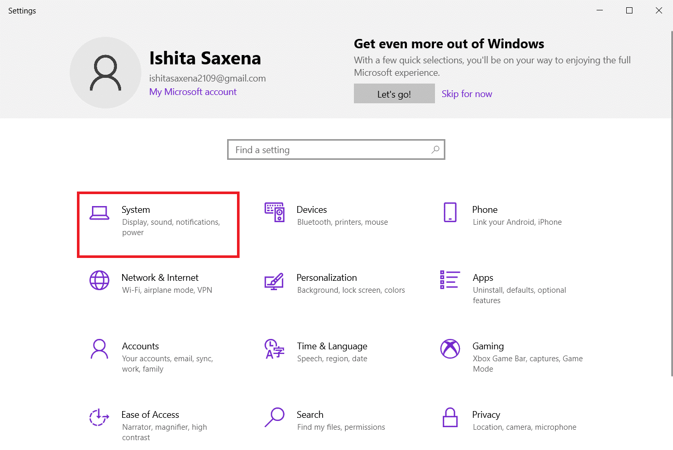
Task: Maximize the Settings window
Action: (x=629, y=10)
